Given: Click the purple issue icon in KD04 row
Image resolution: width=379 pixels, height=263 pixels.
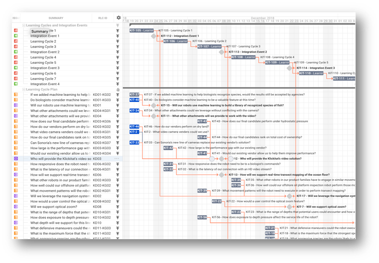Looking at the screenshot, I should (16, 116).
